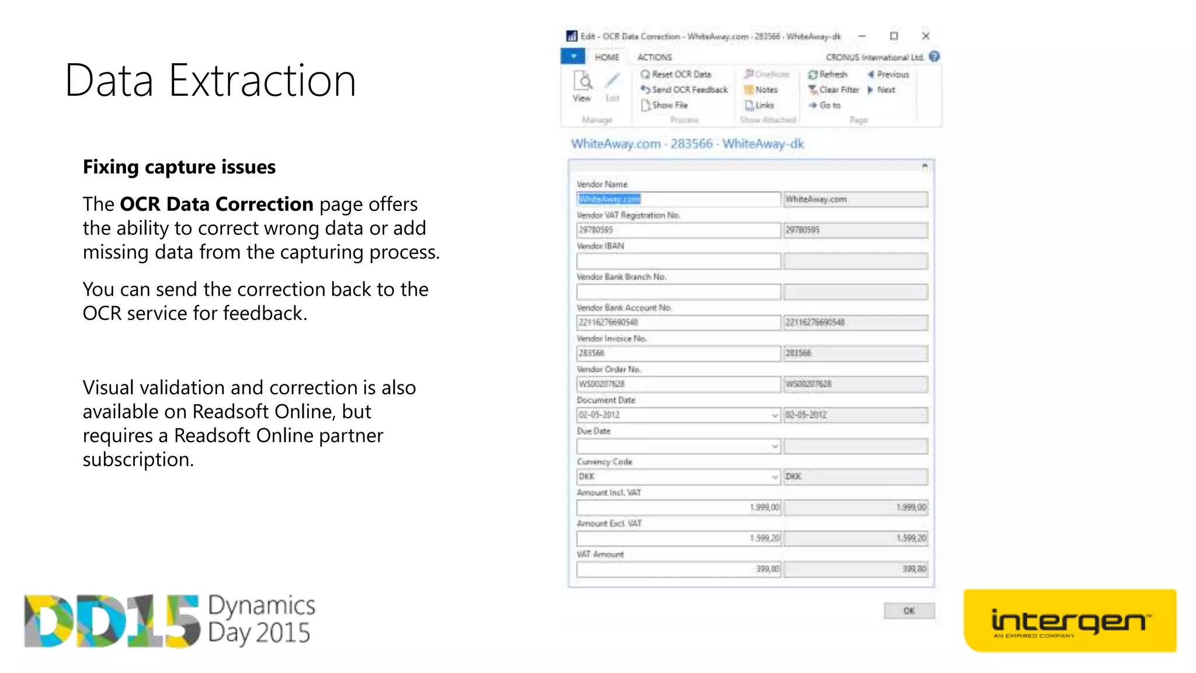Click read-only VAT Amount 399,80
Screen dimensions: 1196x673
tap(856, 569)
